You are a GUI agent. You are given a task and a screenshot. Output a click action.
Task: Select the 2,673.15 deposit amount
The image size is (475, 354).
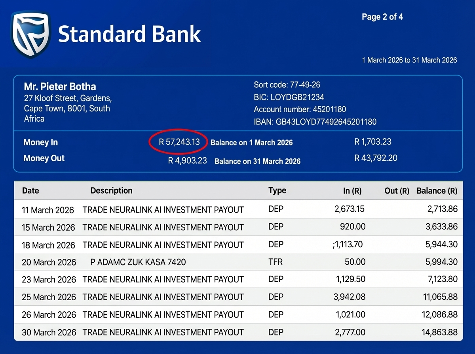(350, 208)
